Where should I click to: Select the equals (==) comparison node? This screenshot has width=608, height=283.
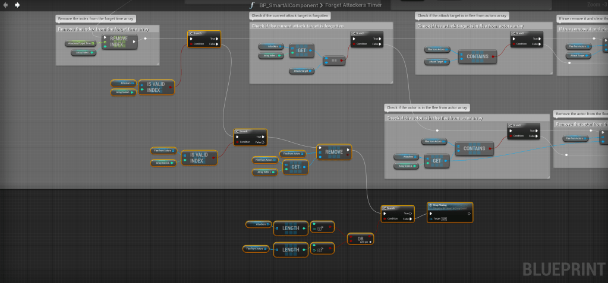click(x=334, y=61)
